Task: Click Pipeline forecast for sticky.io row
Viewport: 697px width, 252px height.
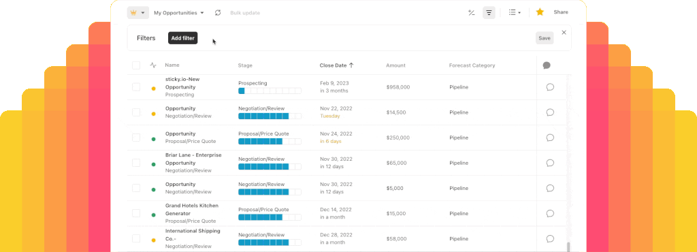Action: click(x=459, y=87)
